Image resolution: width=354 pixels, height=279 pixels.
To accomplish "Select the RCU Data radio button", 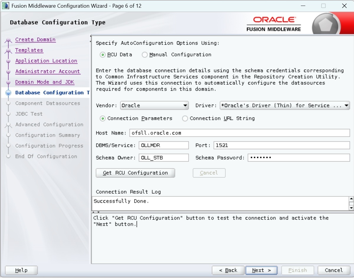I will 102,55.
